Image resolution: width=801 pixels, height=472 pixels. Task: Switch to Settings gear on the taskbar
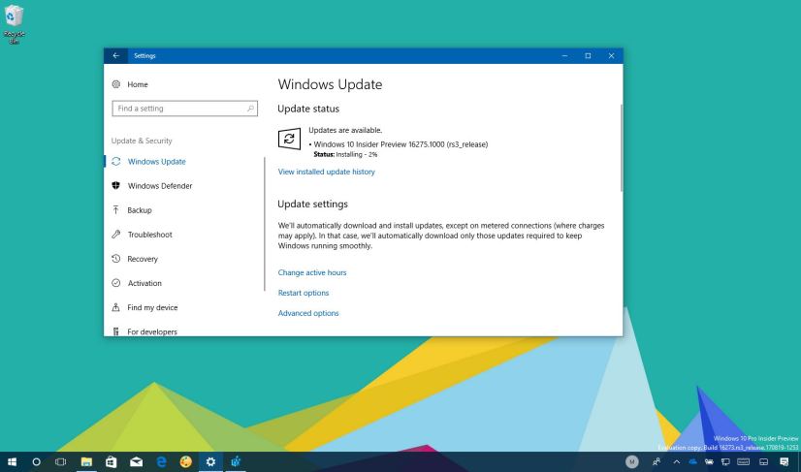coord(210,461)
